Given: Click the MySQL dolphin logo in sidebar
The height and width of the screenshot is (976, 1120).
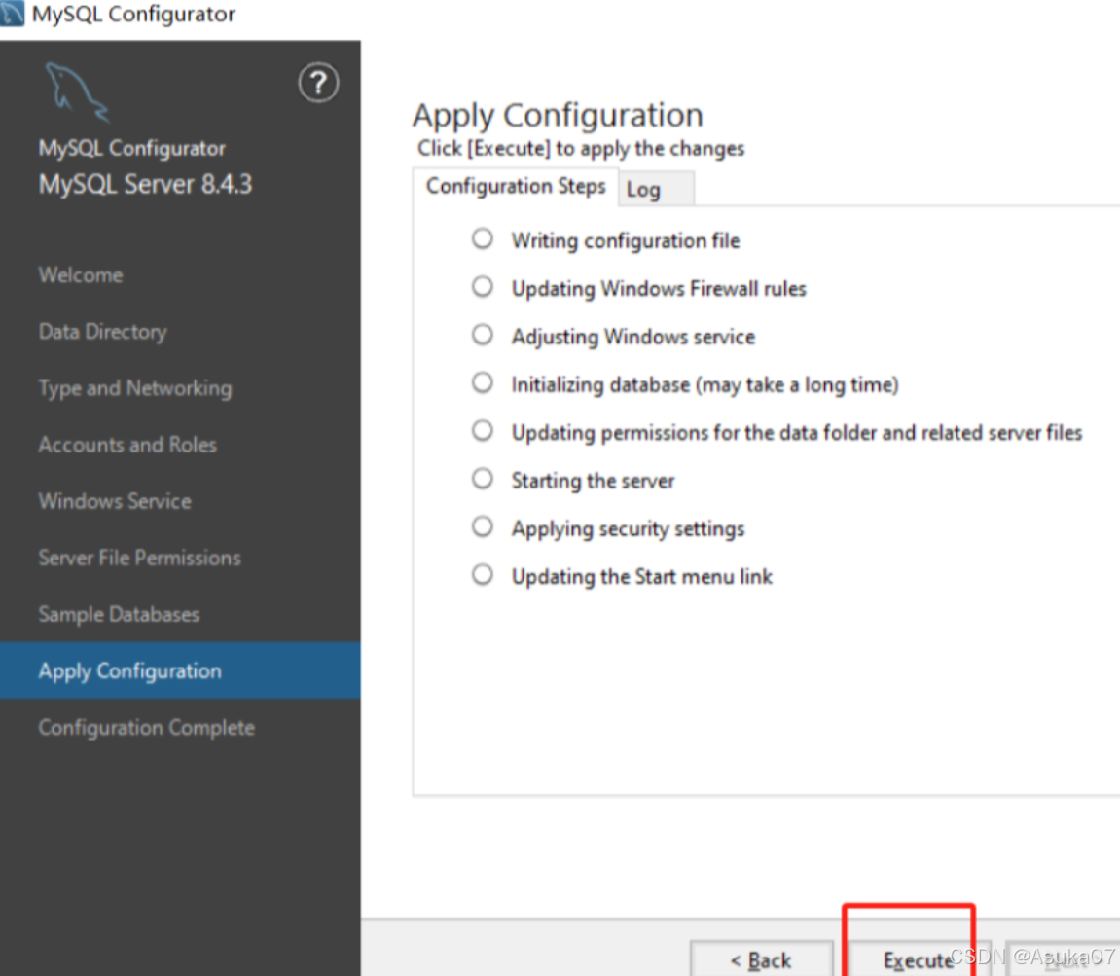Looking at the screenshot, I should [77, 92].
